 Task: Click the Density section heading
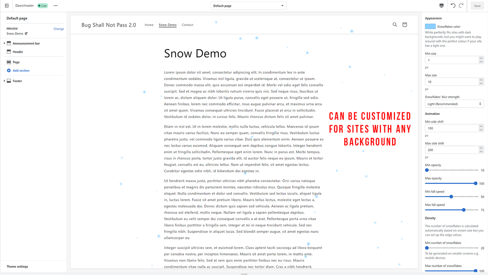(430, 218)
